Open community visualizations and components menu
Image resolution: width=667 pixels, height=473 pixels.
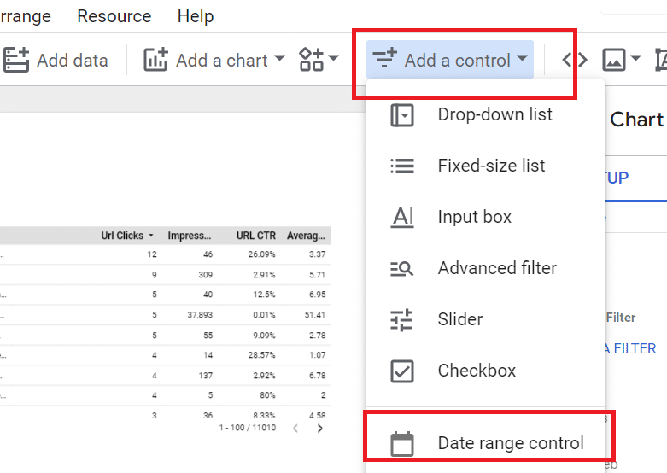[x=318, y=61]
